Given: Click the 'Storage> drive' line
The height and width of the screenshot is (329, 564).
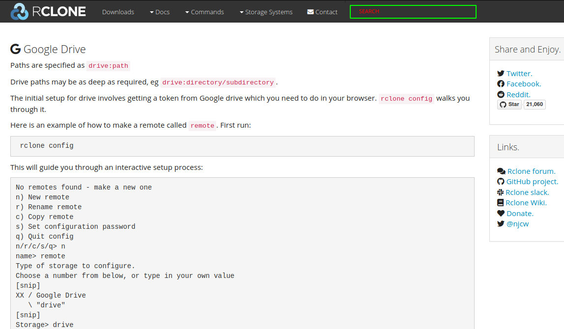Looking at the screenshot, I should pyautogui.click(x=45, y=325).
